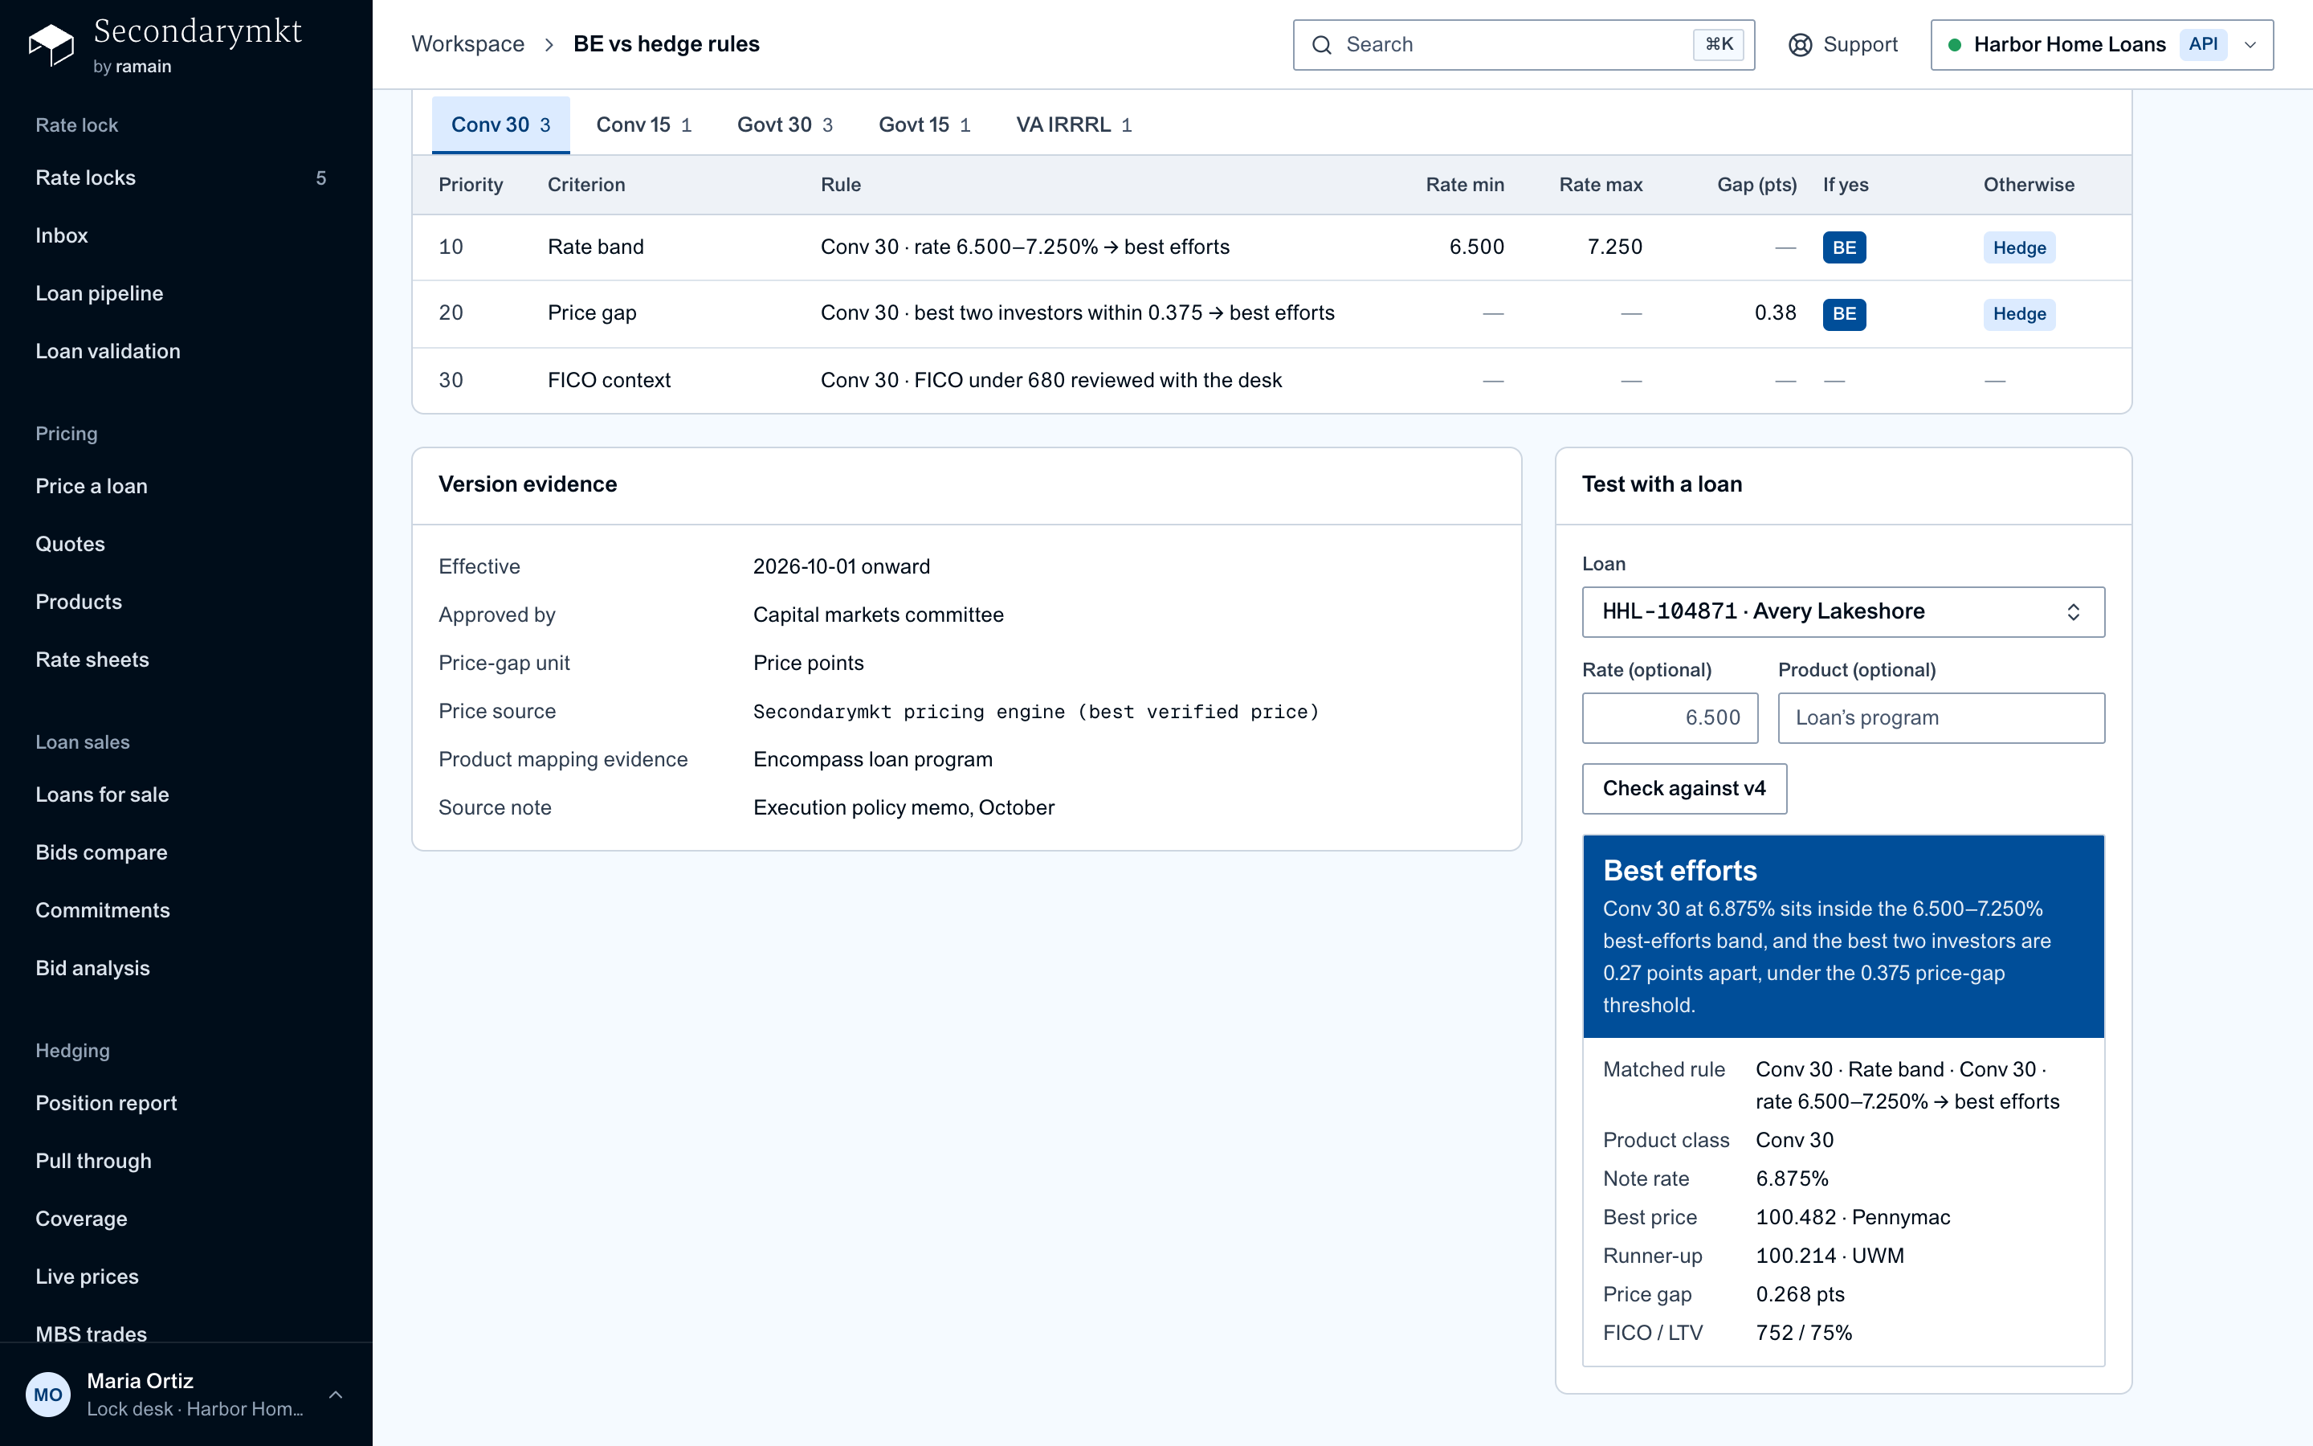Open Inbox in sidebar
2313x1446 pixels.
pyautogui.click(x=186, y=236)
